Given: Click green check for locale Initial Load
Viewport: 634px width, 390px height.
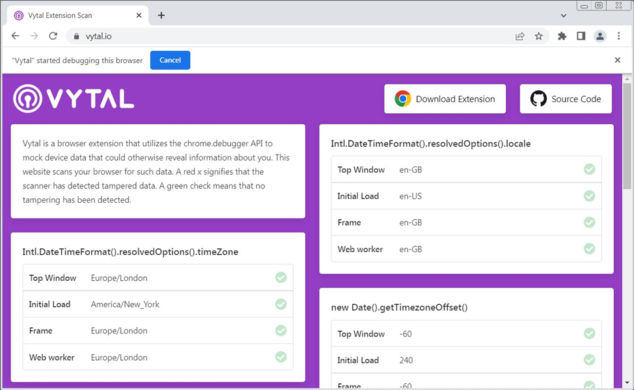Looking at the screenshot, I should [x=590, y=196].
